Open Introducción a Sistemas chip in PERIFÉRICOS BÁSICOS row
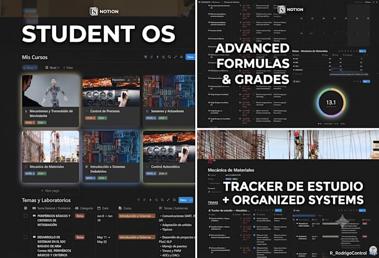The height and width of the screenshot is (258, 379). (x=137, y=216)
